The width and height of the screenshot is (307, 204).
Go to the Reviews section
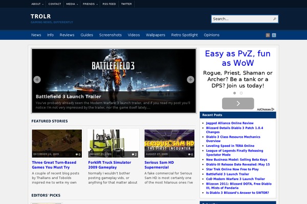pos(67,35)
